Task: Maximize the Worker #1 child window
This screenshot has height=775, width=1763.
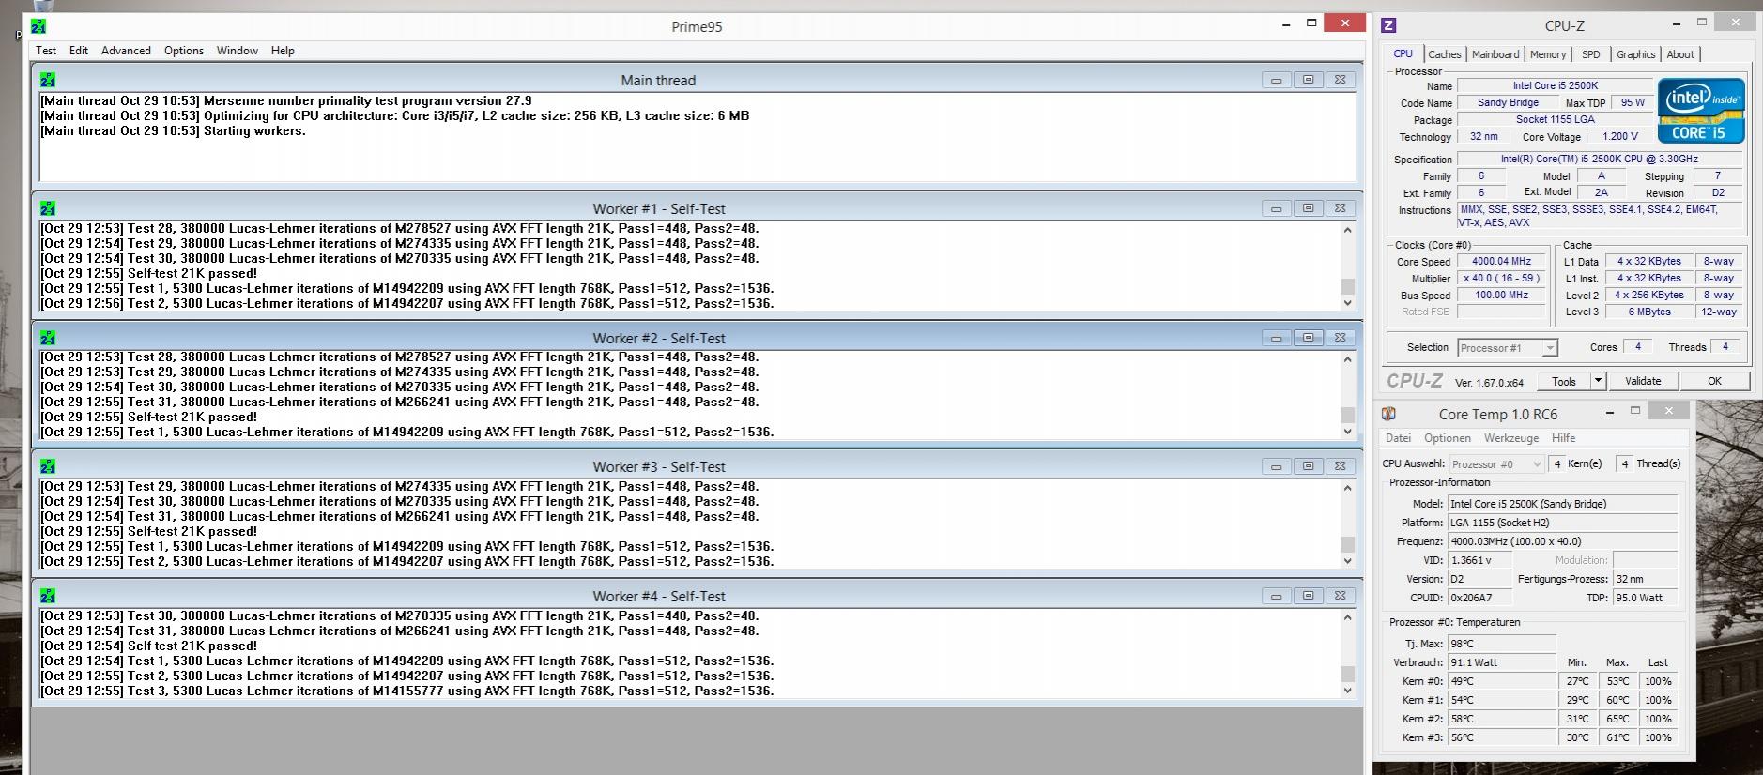Action: point(1308,208)
